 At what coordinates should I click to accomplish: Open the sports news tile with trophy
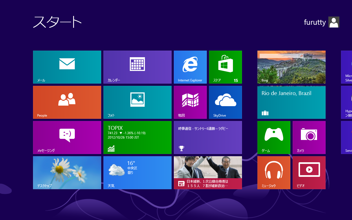[x=208, y=137]
